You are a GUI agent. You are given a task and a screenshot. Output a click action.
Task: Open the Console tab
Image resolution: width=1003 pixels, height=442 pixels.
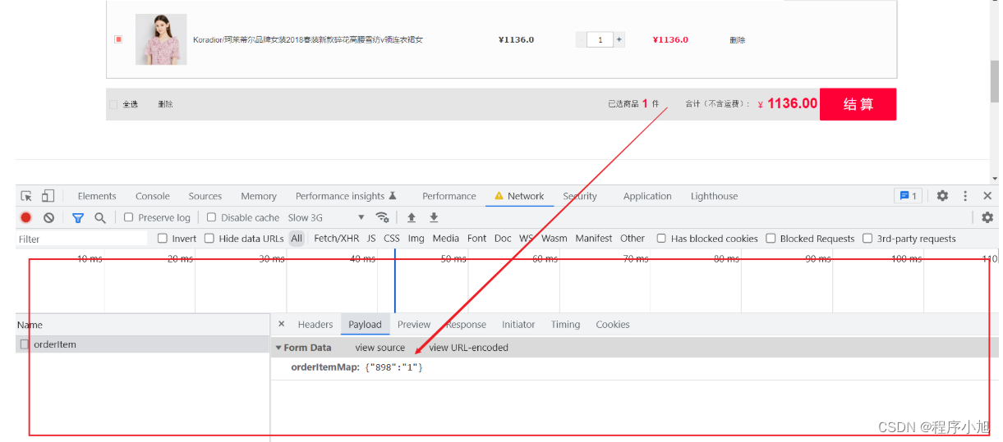[153, 196]
